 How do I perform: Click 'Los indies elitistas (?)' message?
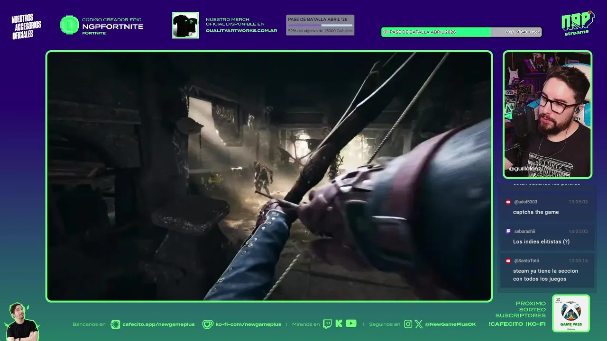point(541,242)
